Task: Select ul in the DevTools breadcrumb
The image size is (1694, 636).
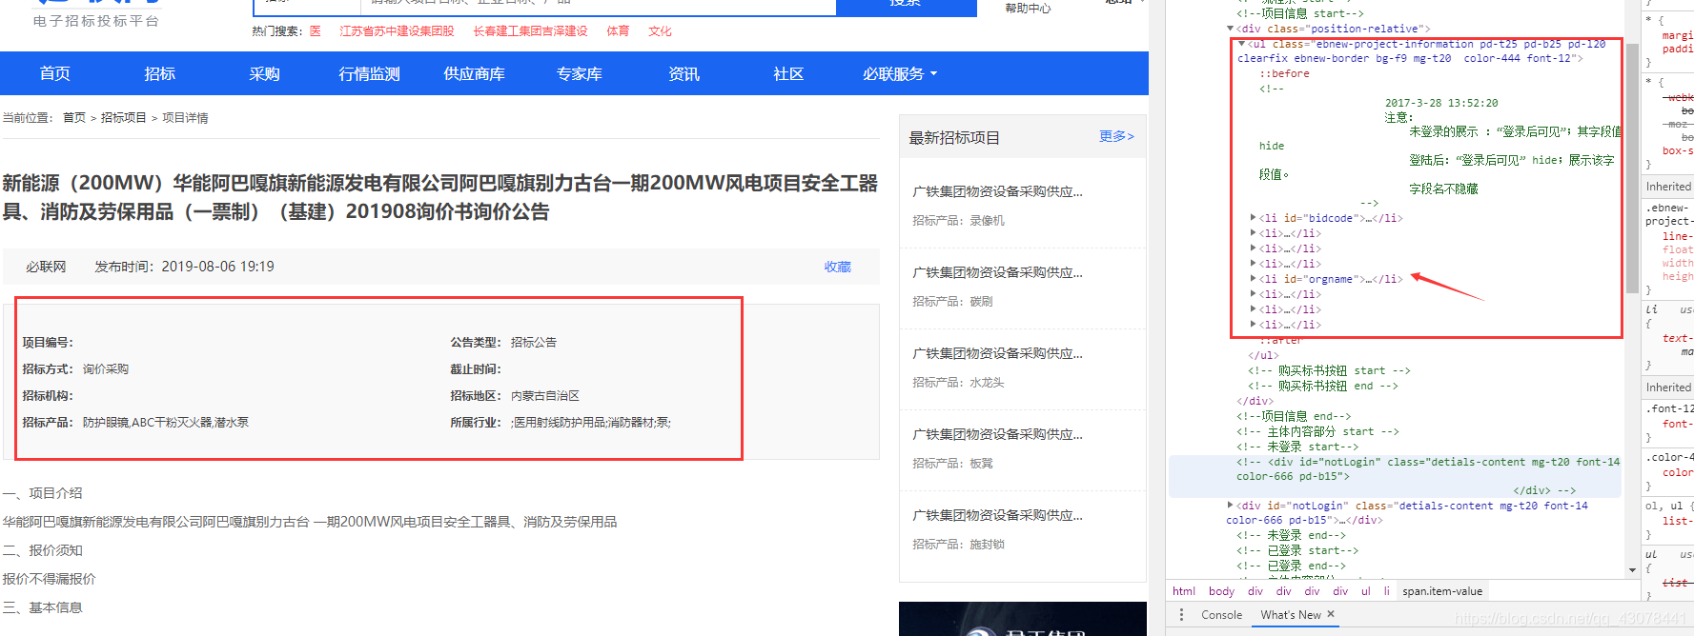Action: (1366, 591)
